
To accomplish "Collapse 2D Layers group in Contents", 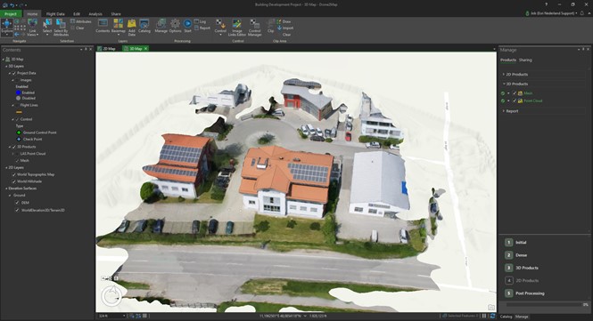I will pyautogui.click(x=6, y=167).
